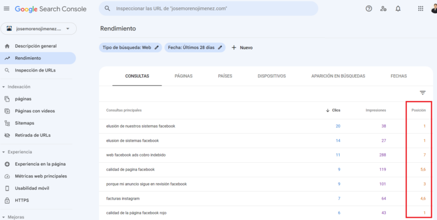Viewport: 437px width, 220px height.
Task: Click the search magnifier icon in URL bar
Action: pyautogui.click(x=108, y=9)
